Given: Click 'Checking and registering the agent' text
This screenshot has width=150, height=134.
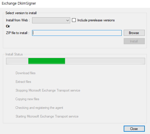Looking at the screenshot, I should (x=39, y=108).
